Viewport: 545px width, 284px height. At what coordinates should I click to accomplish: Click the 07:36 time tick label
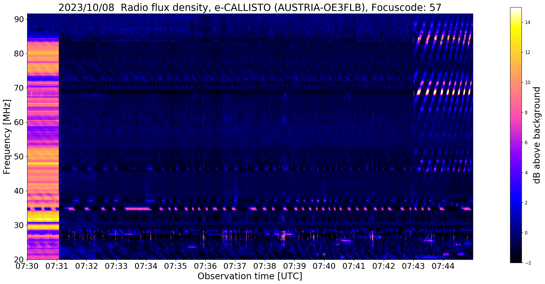[206, 266]
